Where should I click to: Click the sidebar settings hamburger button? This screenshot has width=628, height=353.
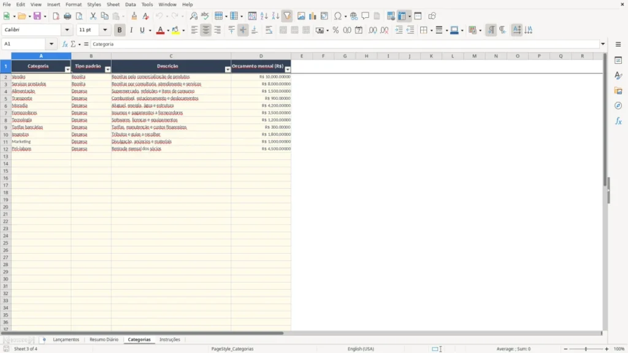[618, 44]
